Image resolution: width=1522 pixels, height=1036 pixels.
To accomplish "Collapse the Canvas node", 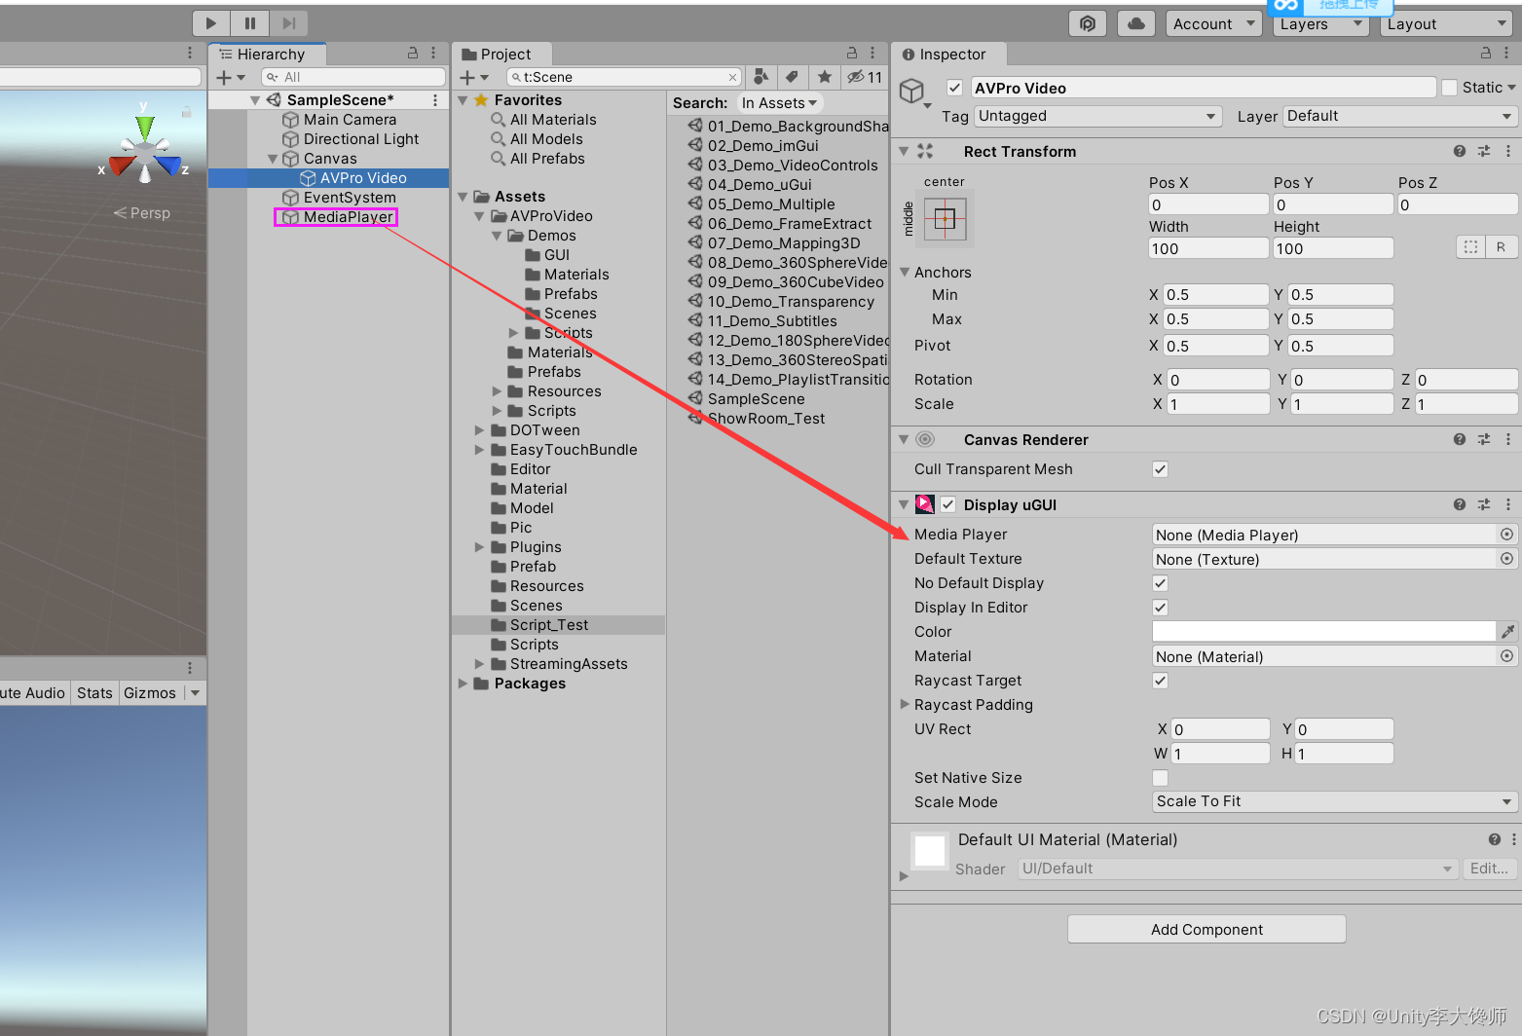I will pos(273,159).
